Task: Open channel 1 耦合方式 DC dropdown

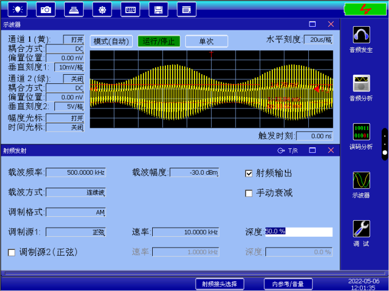Action: coord(65,48)
